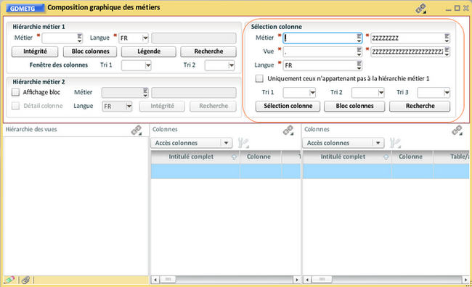Click right panel Colonne column header
This screenshot has height=287, width=472.
click(x=412, y=157)
